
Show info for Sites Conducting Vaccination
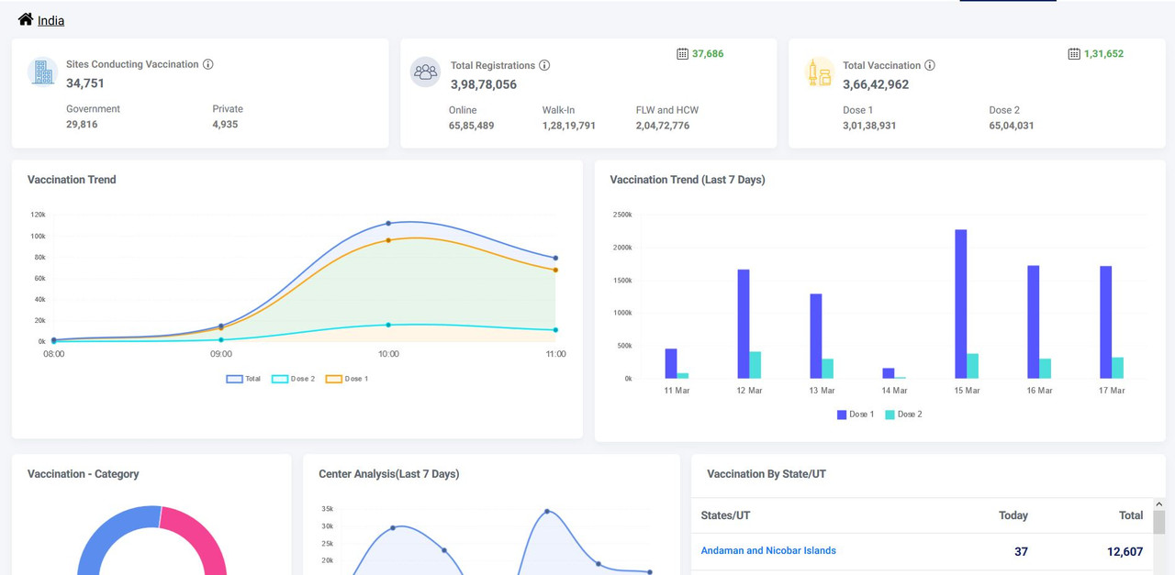[x=208, y=64]
